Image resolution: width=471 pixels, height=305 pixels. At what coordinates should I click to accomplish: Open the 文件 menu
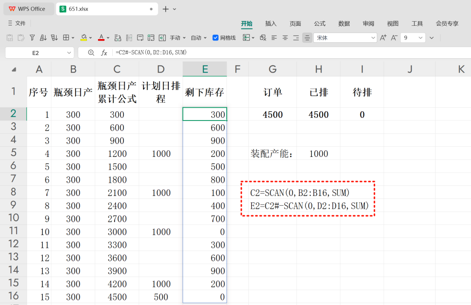click(17, 23)
